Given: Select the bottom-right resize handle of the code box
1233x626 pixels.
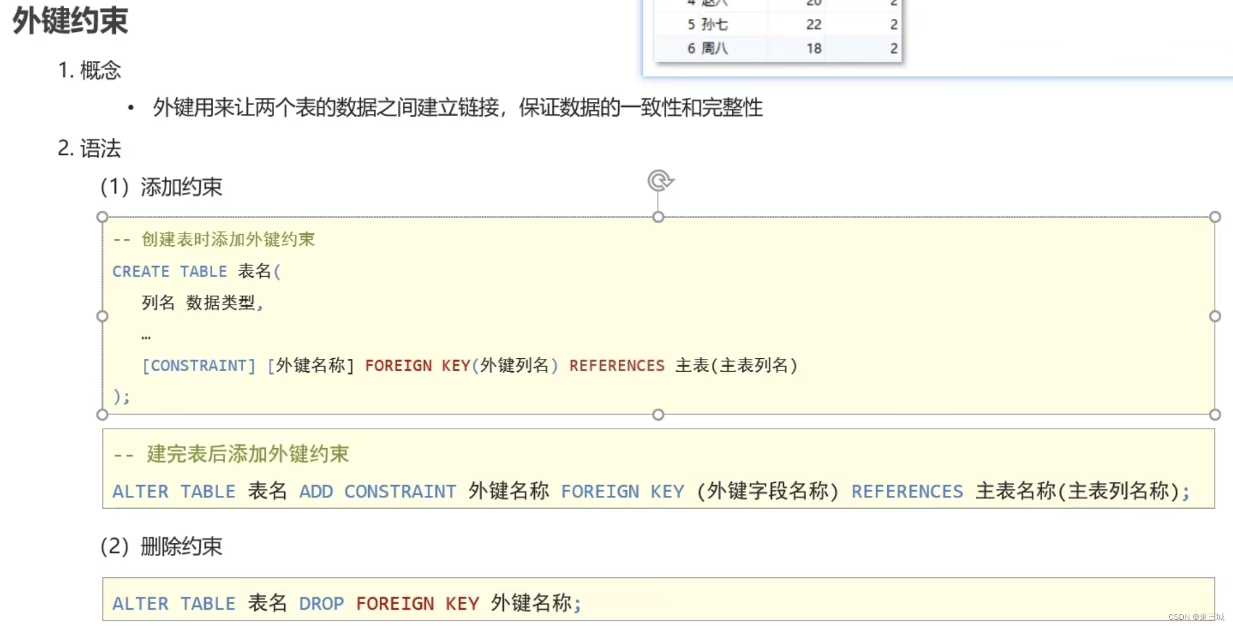Looking at the screenshot, I should [1215, 415].
